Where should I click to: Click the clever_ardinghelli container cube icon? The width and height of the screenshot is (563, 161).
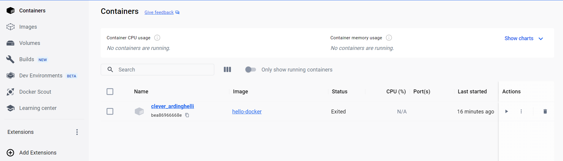tap(139, 111)
